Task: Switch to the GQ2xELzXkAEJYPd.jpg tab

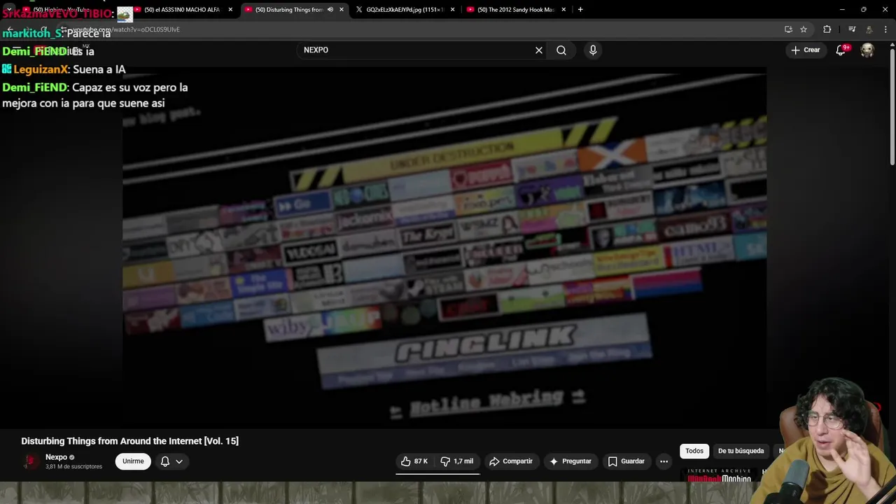Action: pos(405,10)
